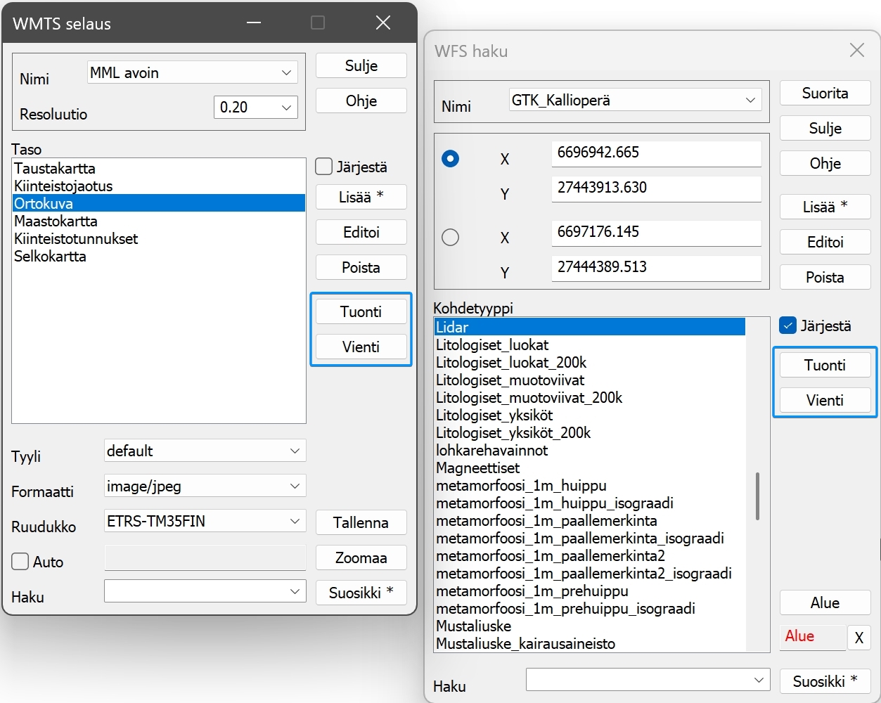Expand the Haku dropdown in WMTS selaus
The height and width of the screenshot is (703, 881).
point(205,591)
